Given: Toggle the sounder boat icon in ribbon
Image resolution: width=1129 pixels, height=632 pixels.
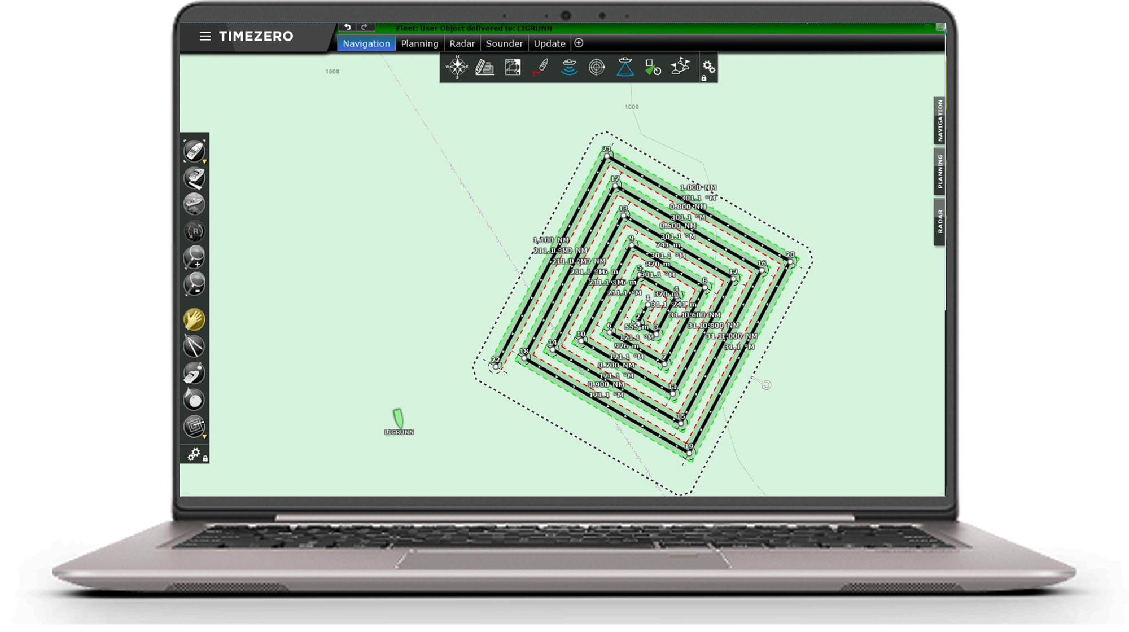Looking at the screenshot, I should pos(569,68).
